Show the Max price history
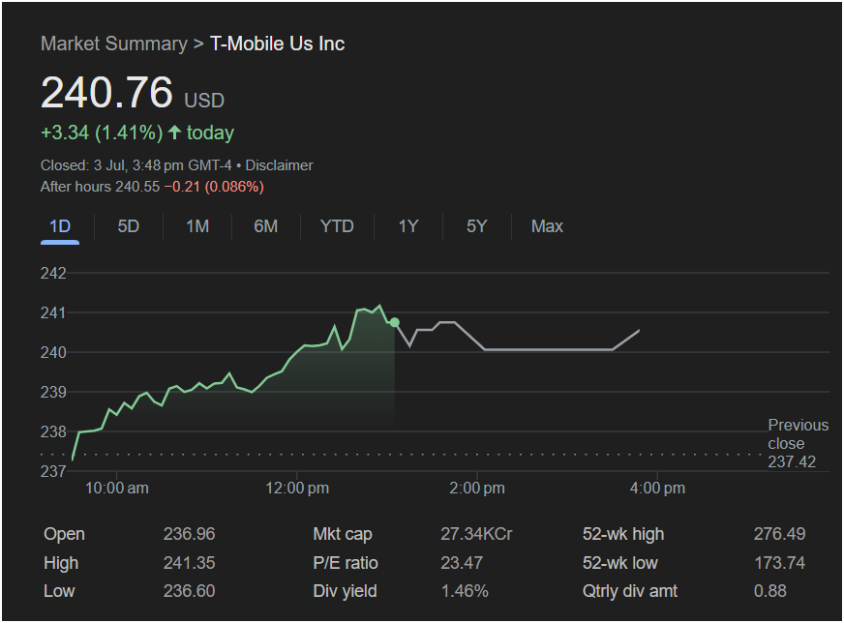The height and width of the screenshot is (623, 844). click(x=547, y=226)
